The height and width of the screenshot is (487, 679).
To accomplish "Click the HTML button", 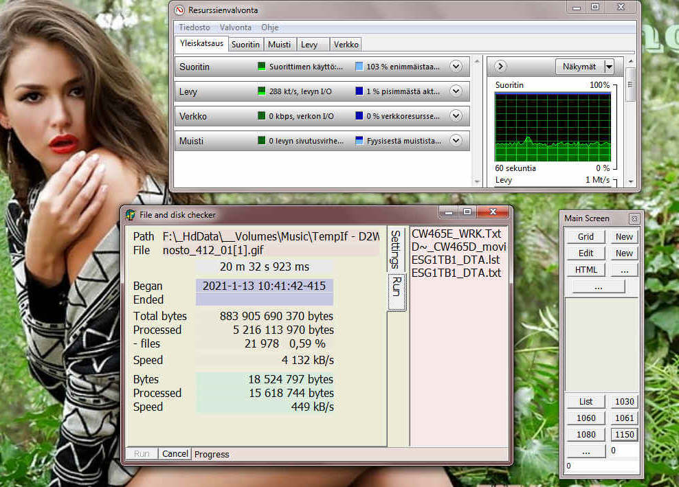I will click(x=586, y=270).
